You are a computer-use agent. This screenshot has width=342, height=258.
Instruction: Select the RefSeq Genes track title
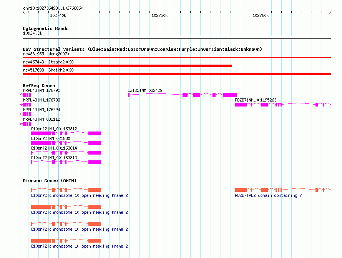tap(39, 86)
